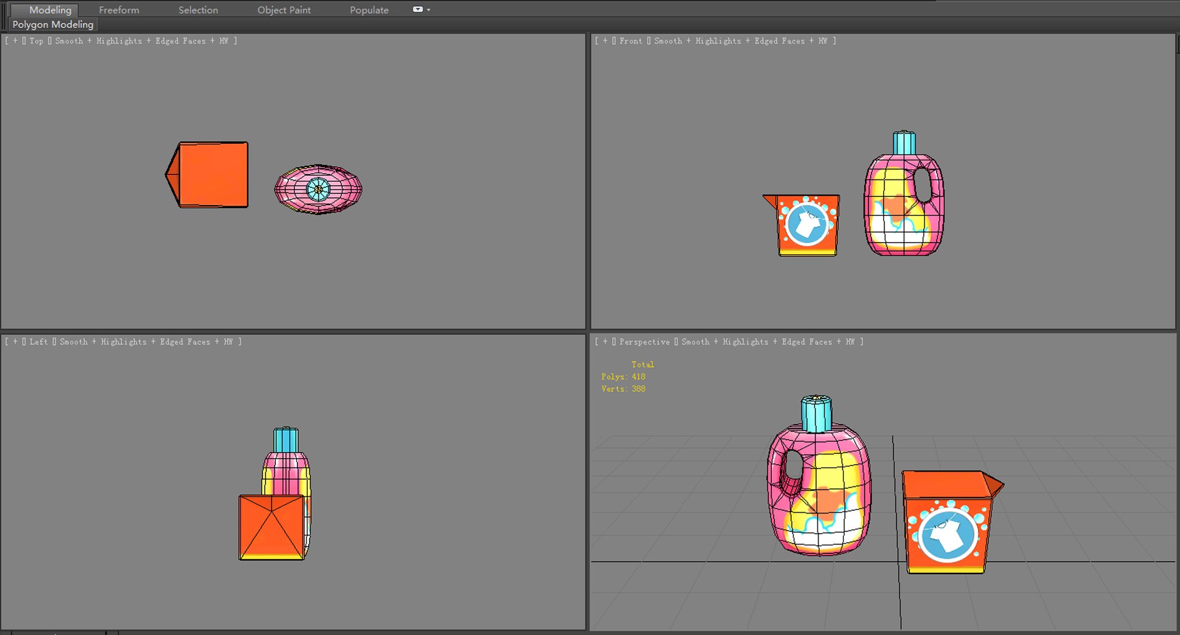Click the Top viewport view label

coord(36,41)
